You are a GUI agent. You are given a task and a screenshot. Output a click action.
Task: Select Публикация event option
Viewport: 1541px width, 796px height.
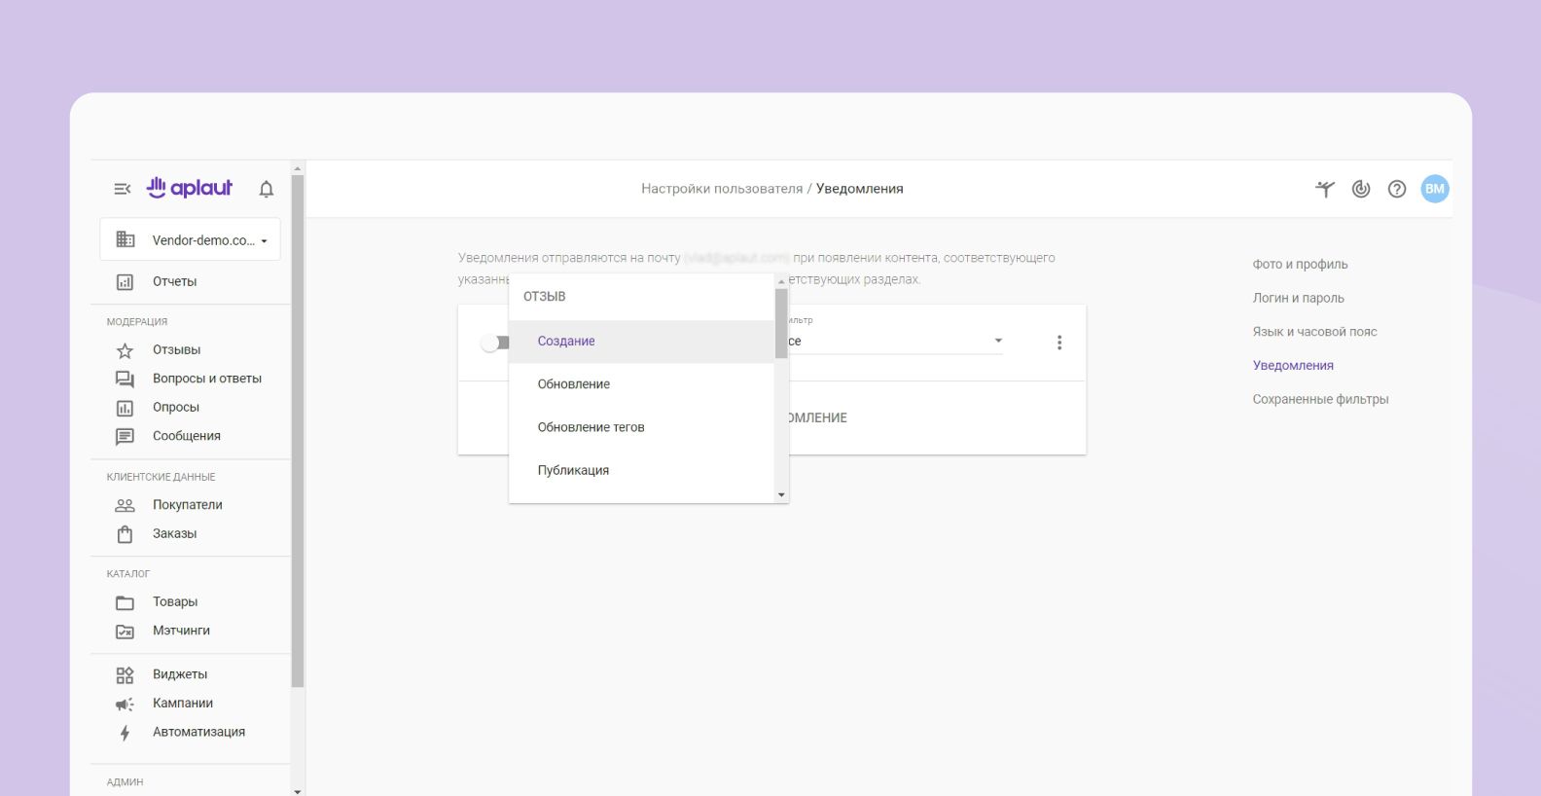[x=573, y=470]
